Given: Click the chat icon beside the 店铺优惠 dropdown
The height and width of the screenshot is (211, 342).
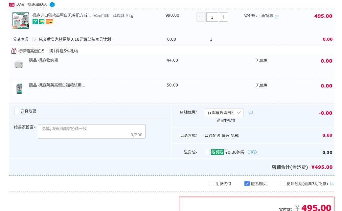Looking at the screenshot, I should coord(251,113).
